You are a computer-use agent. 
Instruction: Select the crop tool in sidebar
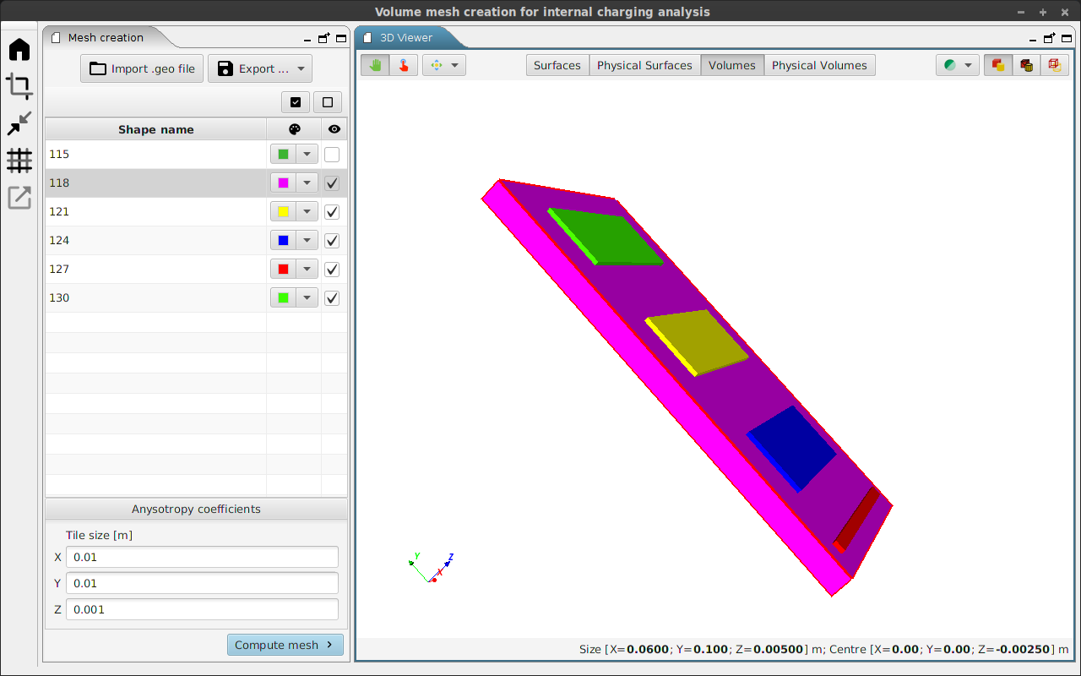[19, 86]
